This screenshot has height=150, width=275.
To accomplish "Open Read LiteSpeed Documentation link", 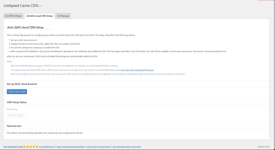I will [71, 147].
